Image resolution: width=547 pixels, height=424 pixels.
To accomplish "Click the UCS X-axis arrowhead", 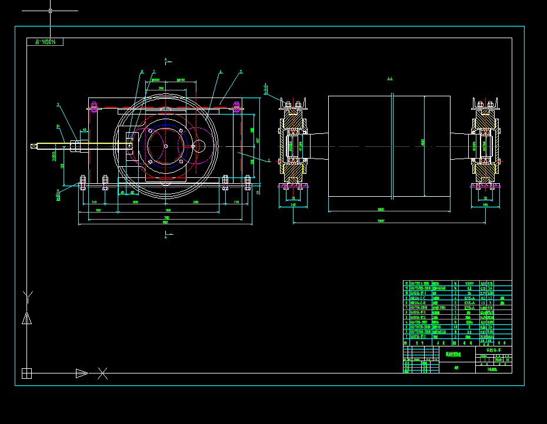I will coord(82,373).
